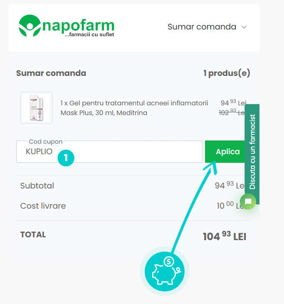The width and height of the screenshot is (284, 304).
Task: Click the Gel pentru tratamentul acneei product name
Action: pyautogui.click(x=134, y=108)
